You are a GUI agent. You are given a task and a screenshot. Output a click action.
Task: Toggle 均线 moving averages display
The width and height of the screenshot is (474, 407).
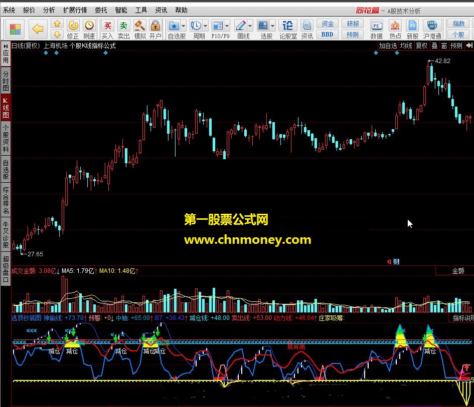click(x=406, y=46)
